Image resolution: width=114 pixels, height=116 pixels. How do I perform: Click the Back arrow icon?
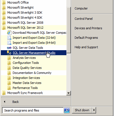pyautogui.click(x=4, y=102)
